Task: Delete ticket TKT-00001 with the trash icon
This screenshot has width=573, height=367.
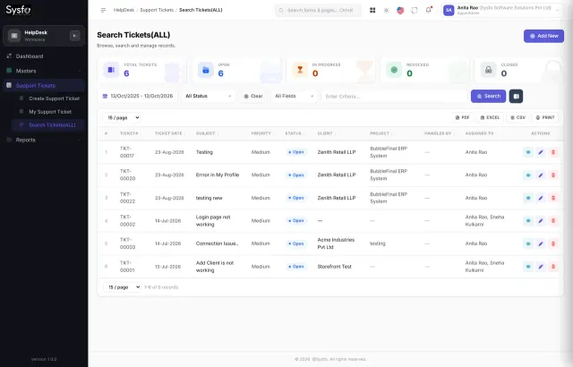Action: [x=553, y=267]
